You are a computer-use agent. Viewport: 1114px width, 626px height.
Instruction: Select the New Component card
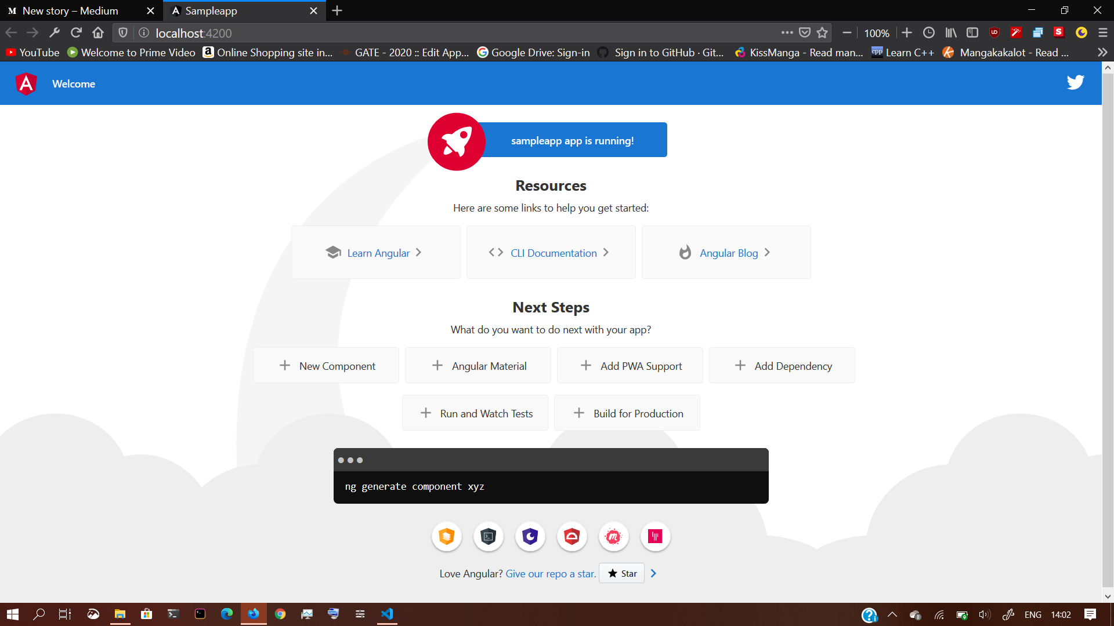pos(326,365)
